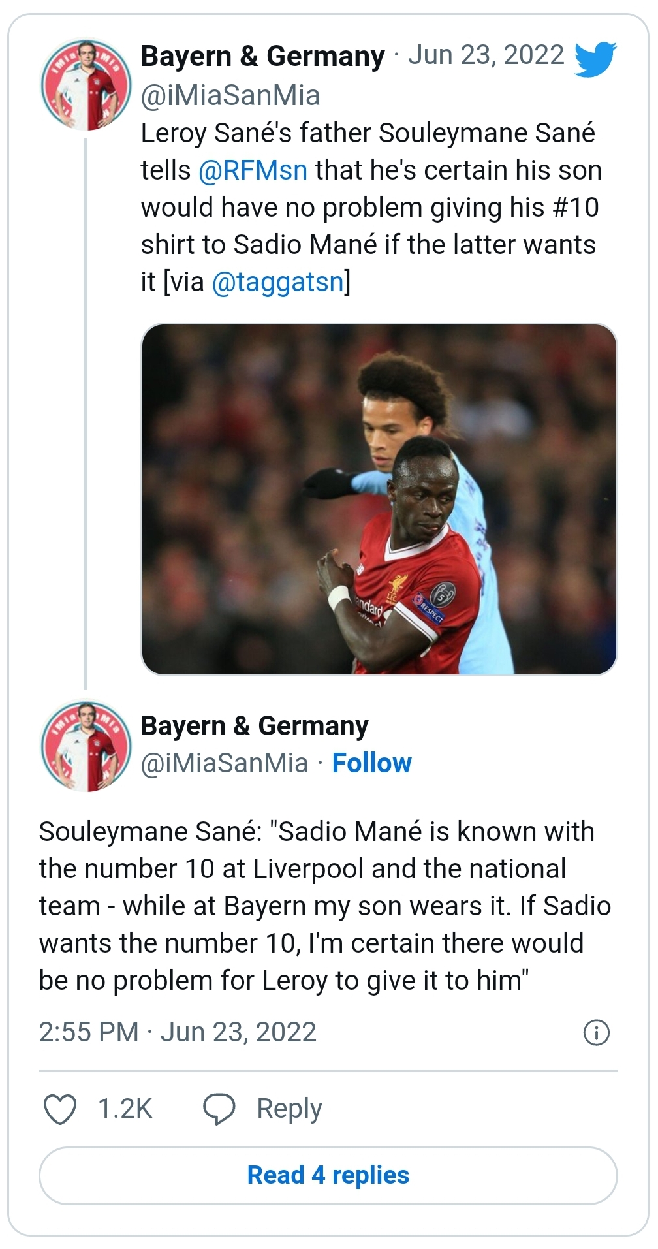
Task: Click the reply speech bubble icon
Action: point(219,1109)
